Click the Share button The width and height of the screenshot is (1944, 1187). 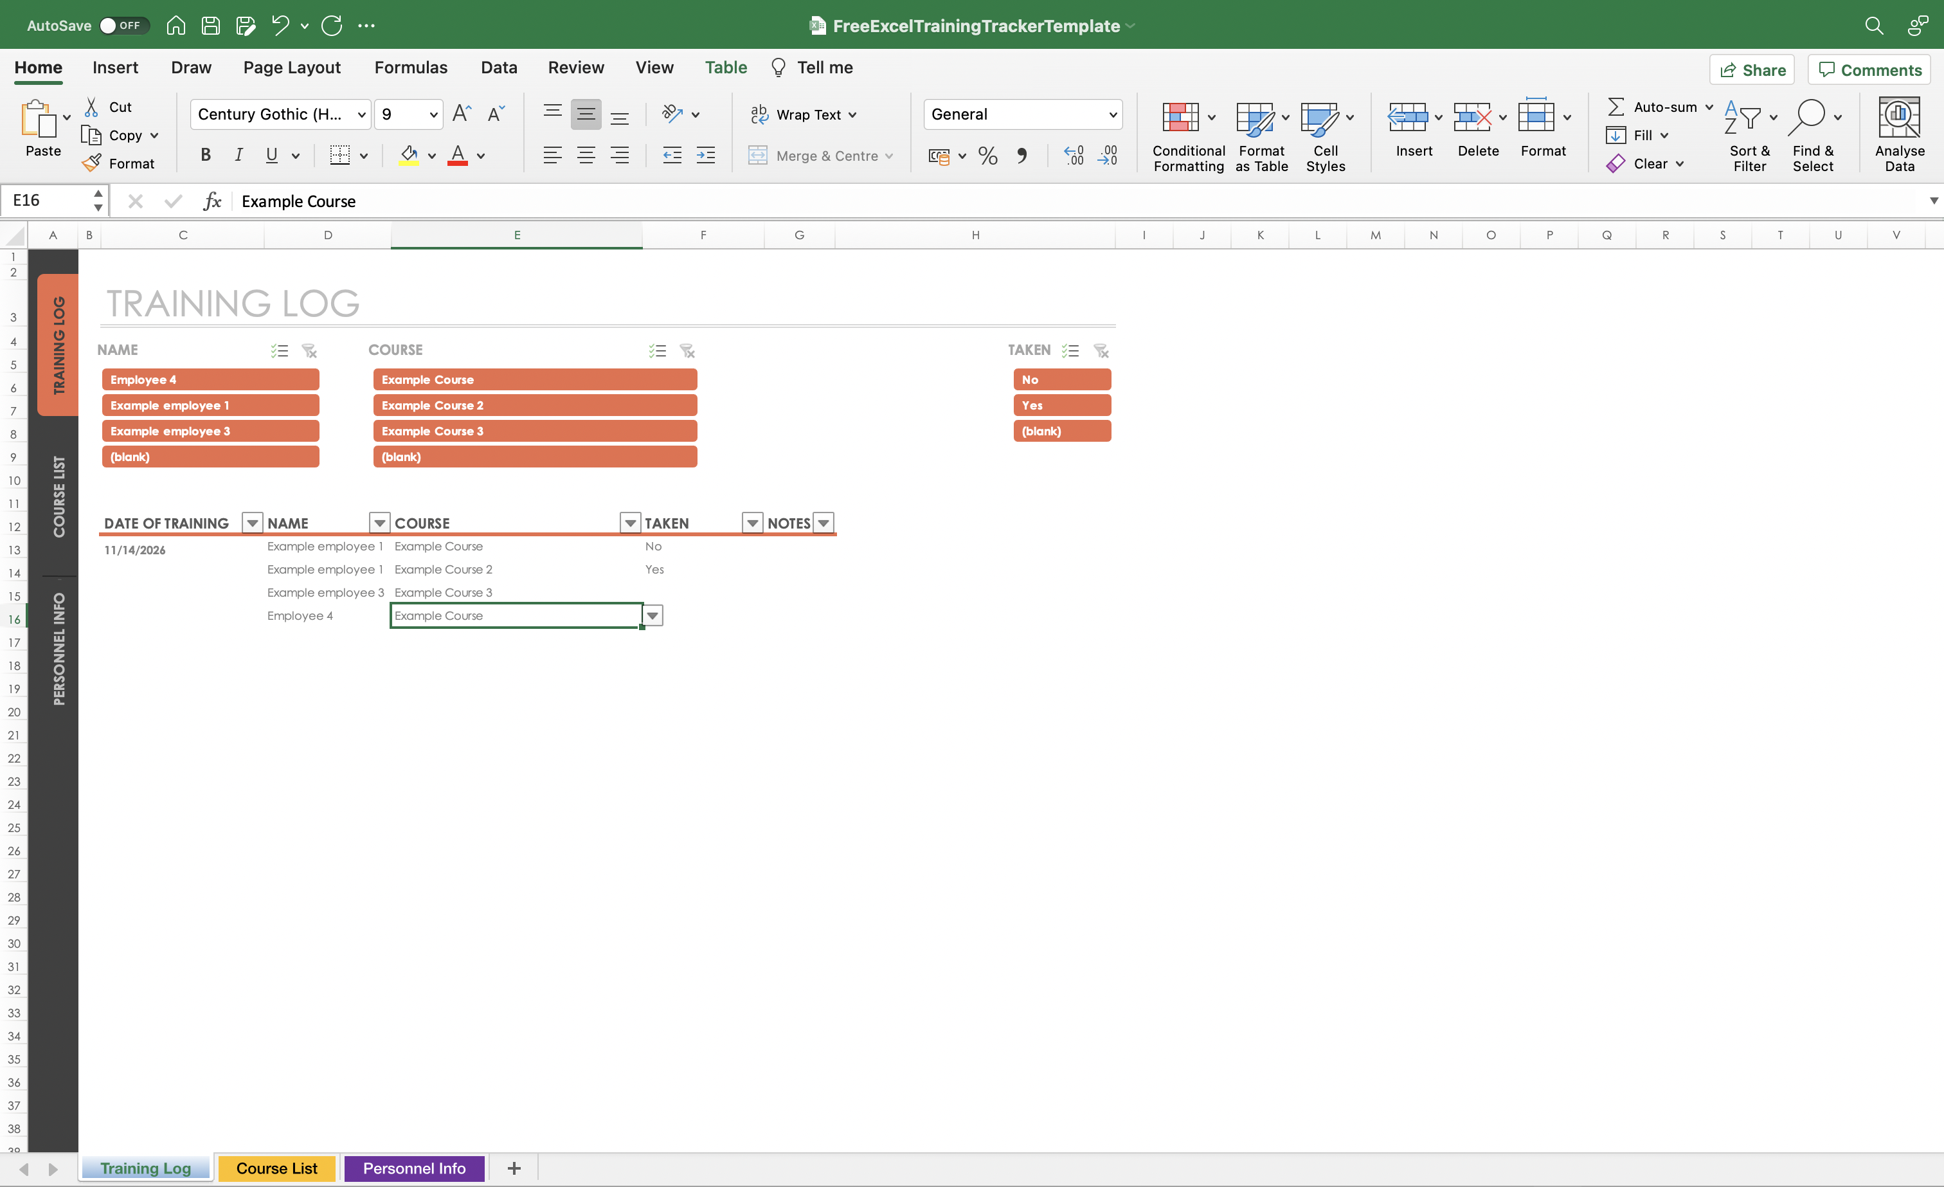(1751, 69)
